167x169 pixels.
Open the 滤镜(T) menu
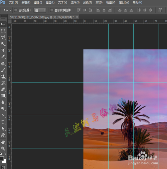click(88, 2)
